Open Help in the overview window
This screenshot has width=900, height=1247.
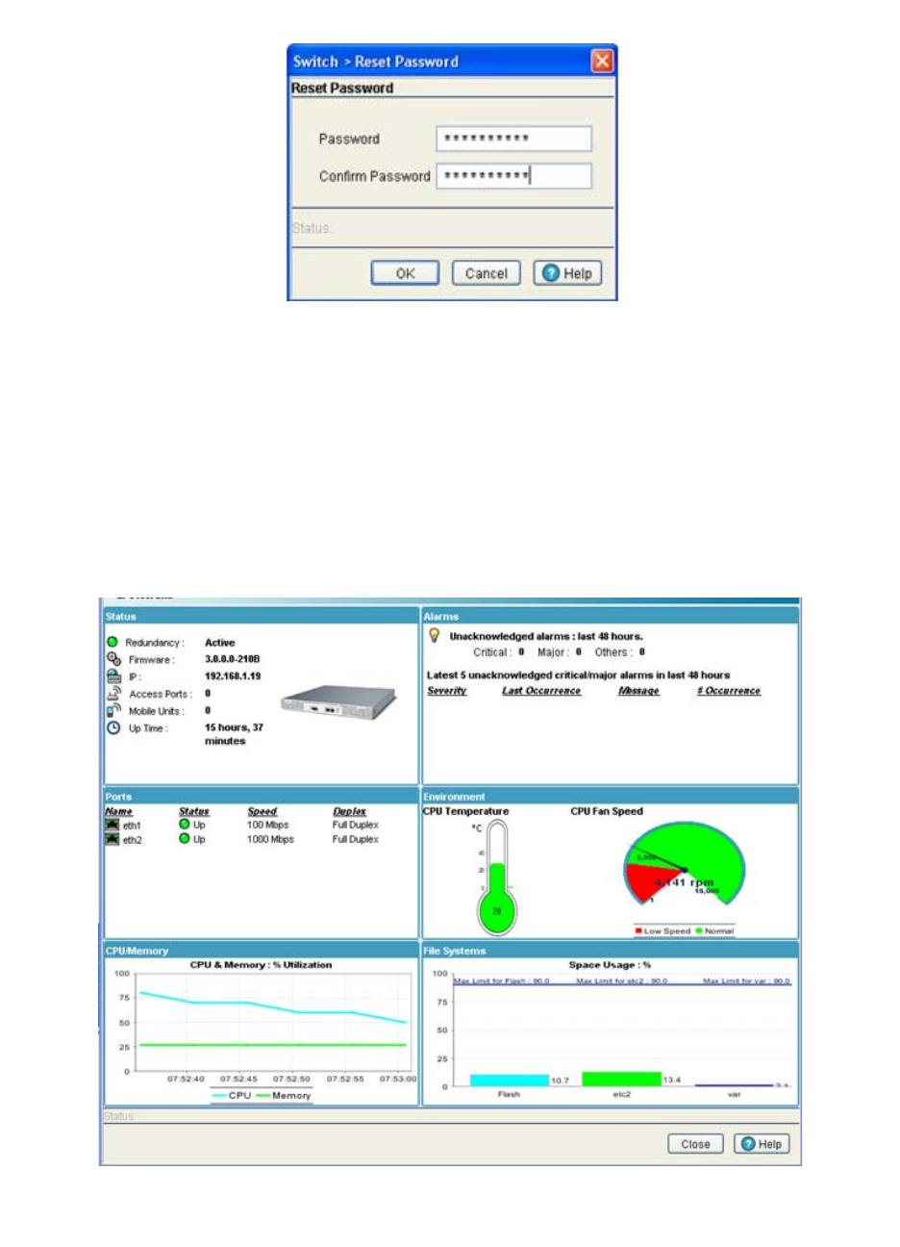[762, 1144]
